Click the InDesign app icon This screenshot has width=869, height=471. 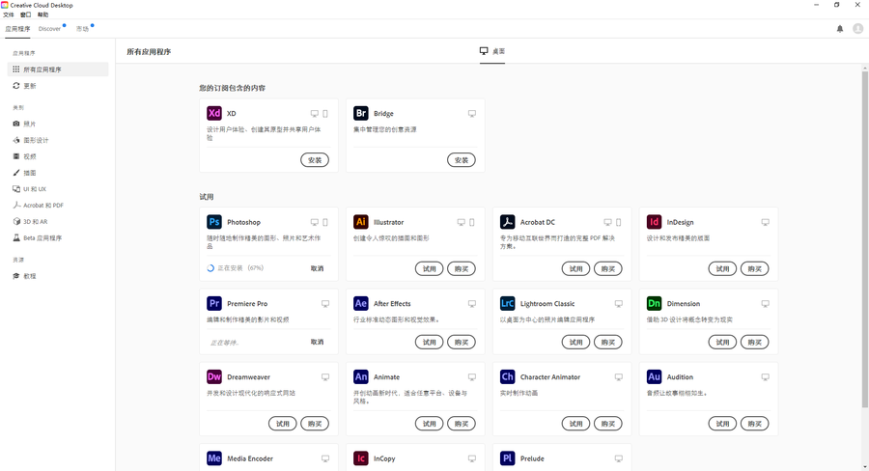(x=654, y=222)
